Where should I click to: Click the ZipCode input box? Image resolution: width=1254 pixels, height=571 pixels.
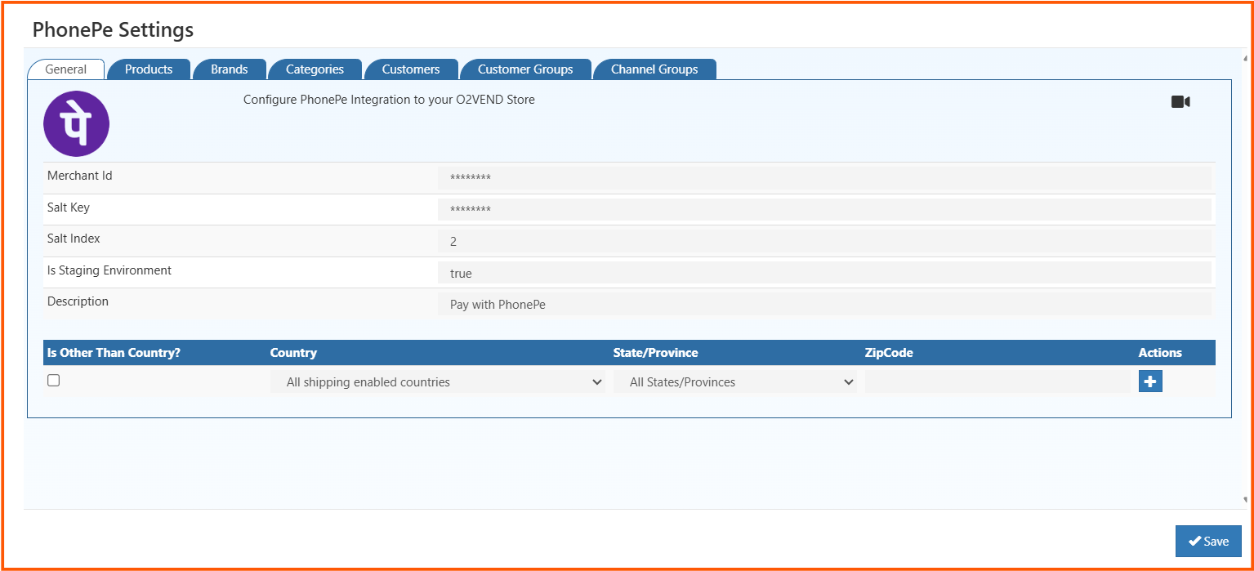pos(997,382)
